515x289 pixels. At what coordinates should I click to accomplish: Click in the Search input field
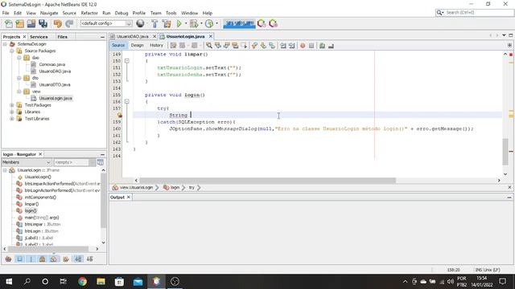(478, 13)
